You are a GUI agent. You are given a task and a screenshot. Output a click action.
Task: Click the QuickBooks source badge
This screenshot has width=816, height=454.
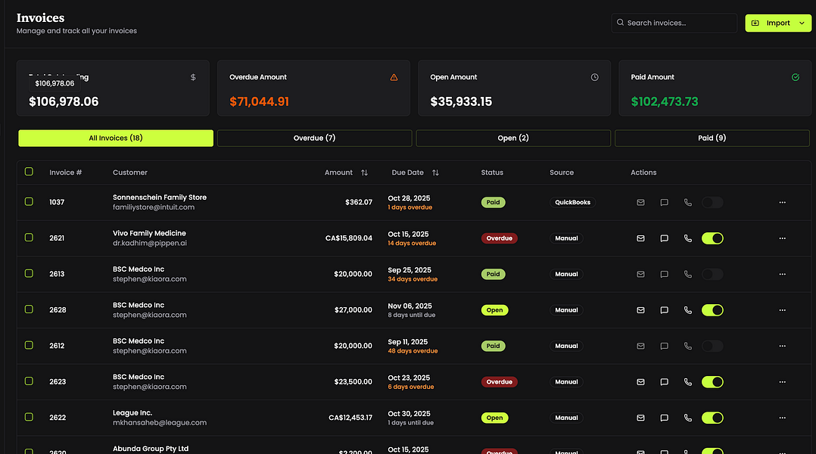(572, 202)
